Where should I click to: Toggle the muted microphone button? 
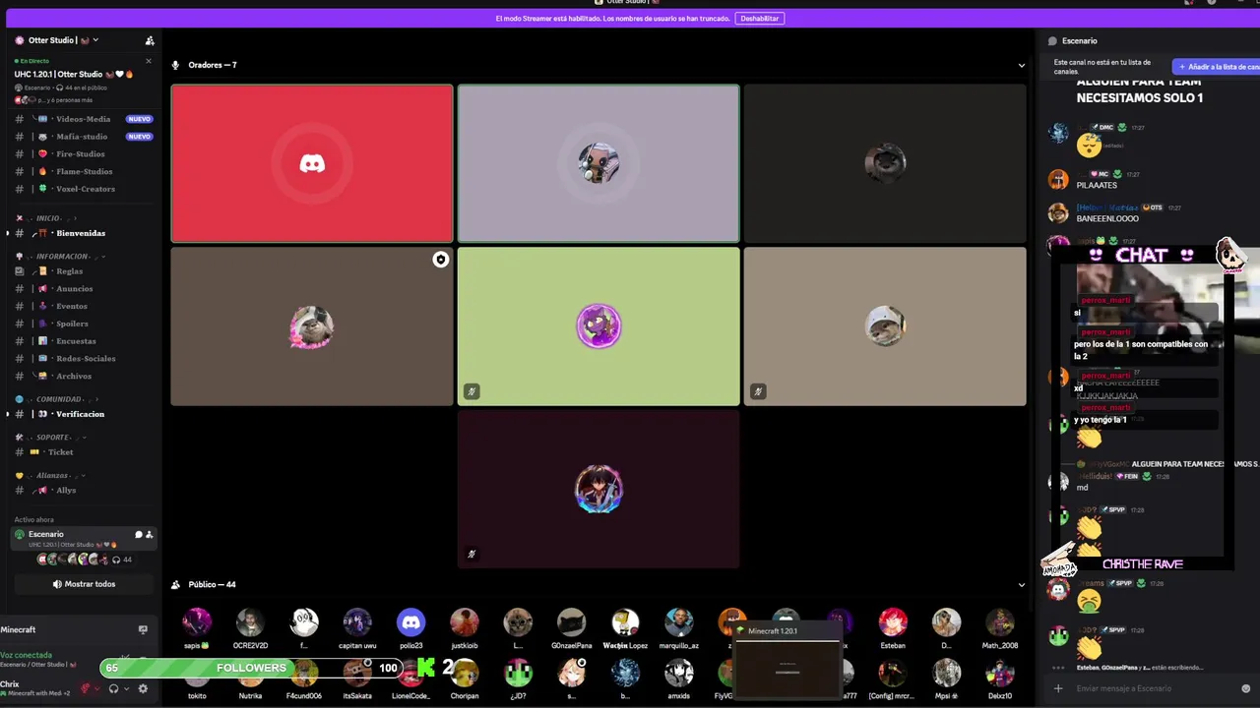click(86, 688)
